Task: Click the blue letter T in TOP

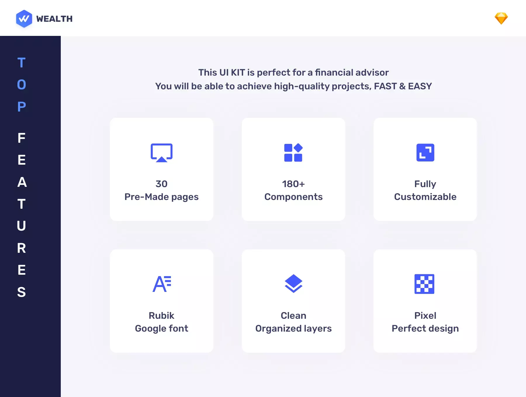Action: pyautogui.click(x=22, y=63)
